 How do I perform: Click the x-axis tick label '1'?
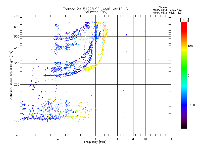coord(20,139)
